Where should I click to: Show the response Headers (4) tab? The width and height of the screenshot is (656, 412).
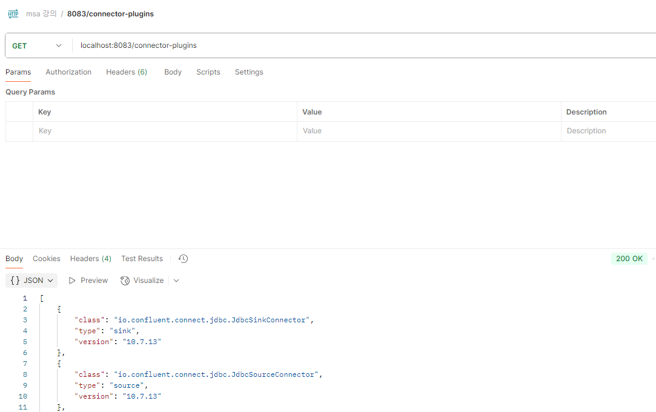(91, 259)
